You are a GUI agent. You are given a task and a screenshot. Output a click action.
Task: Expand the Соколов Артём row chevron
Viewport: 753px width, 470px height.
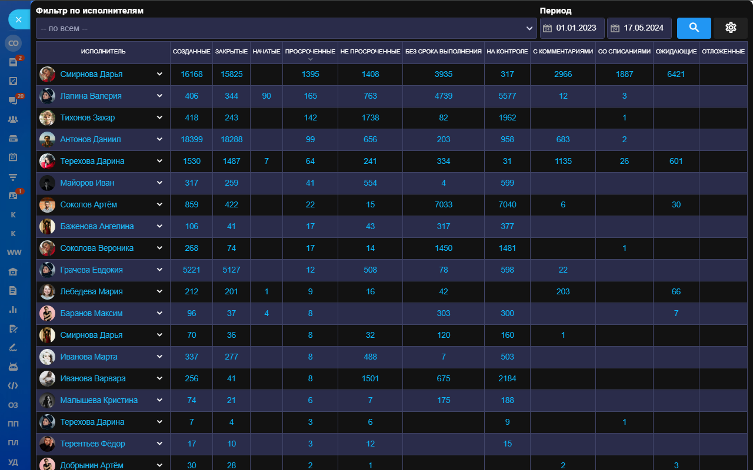[x=159, y=204]
